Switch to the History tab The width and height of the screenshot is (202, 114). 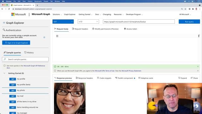(29, 53)
